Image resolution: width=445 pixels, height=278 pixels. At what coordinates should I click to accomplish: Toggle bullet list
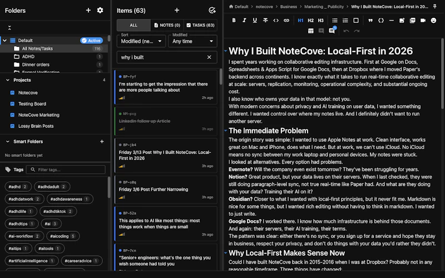coord(335,20)
